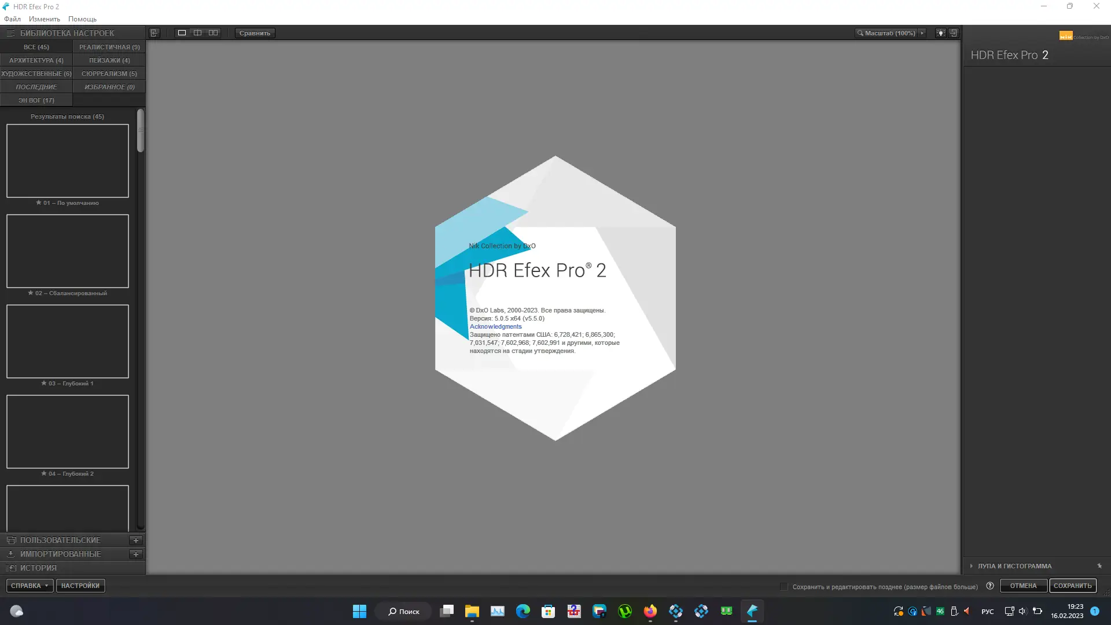The height and width of the screenshot is (625, 1111).
Task: Select split preview view icon
Action: coord(197,33)
